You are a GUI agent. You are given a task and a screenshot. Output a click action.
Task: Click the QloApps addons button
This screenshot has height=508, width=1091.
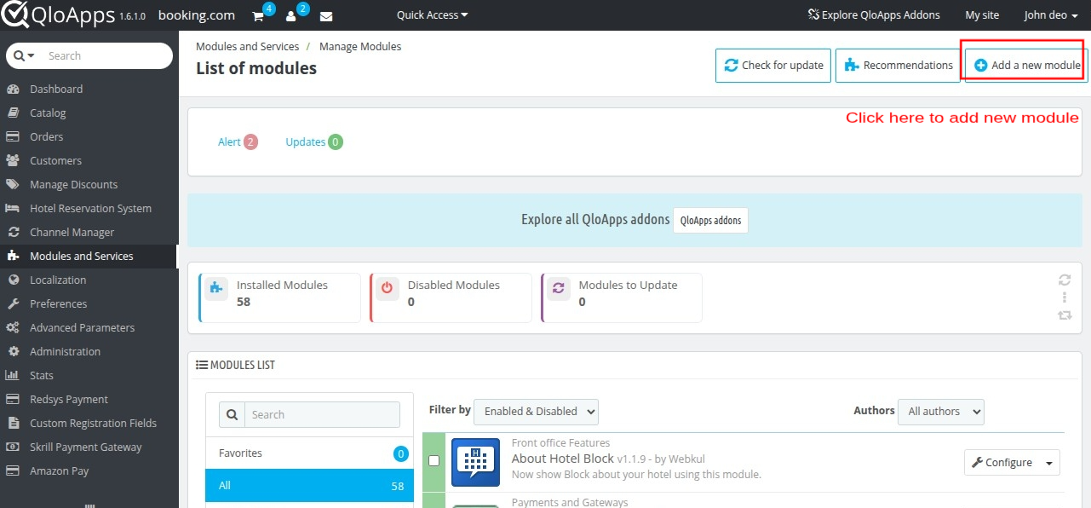(710, 220)
